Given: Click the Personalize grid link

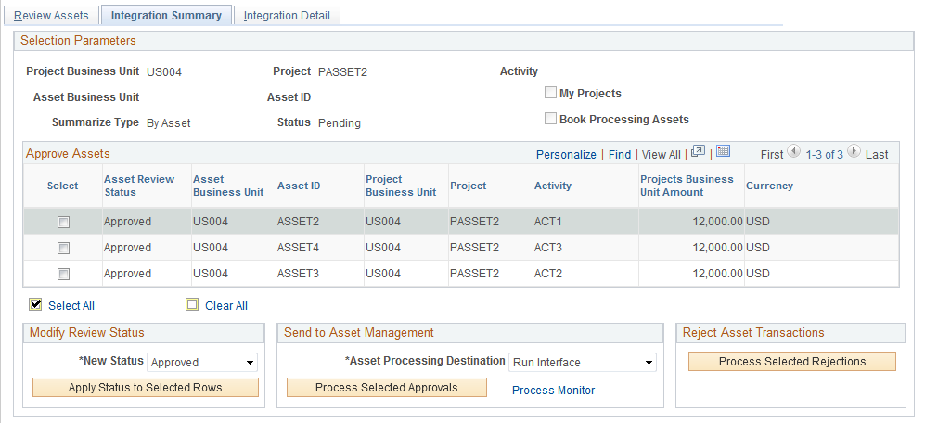Looking at the screenshot, I should [x=566, y=155].
